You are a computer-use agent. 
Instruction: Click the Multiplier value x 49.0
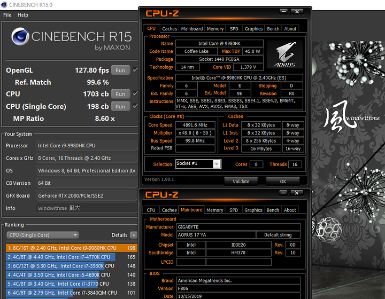pyautogui.click(x=195, y=133)
